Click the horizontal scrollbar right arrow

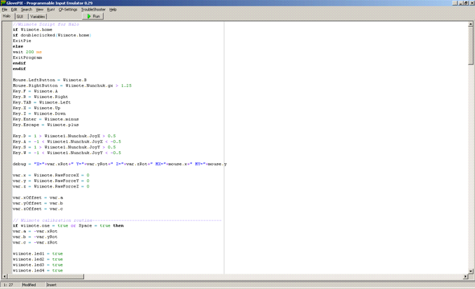[x=464, y=276]
